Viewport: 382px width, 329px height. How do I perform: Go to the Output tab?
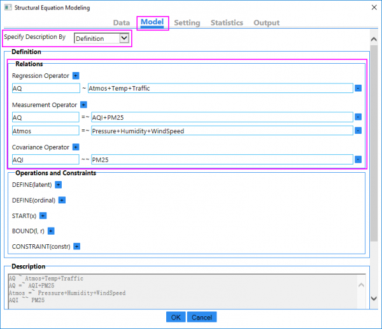point(266,22)
